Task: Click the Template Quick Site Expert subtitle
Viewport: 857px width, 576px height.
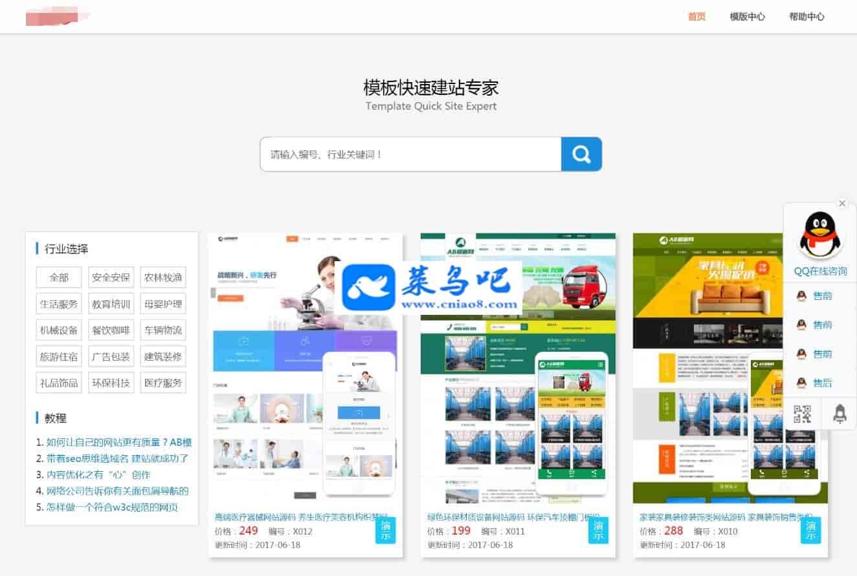Action: click(x=431, y=106)
